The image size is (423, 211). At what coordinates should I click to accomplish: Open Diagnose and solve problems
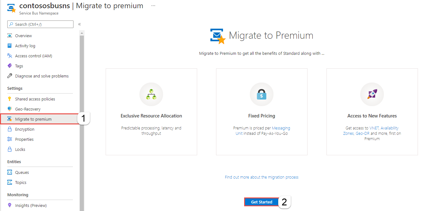[x=42, y=76]
